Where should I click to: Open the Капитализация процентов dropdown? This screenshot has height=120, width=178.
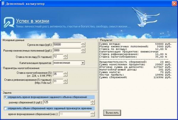[83, 63]
